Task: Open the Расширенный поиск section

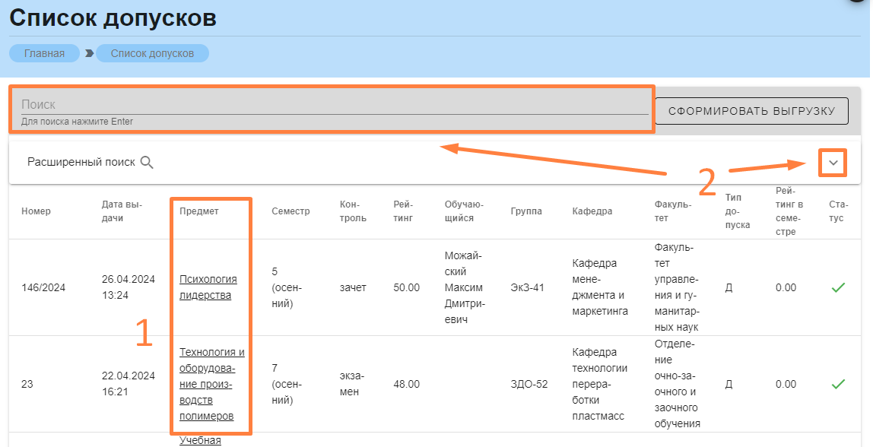Action: (81, 162)
